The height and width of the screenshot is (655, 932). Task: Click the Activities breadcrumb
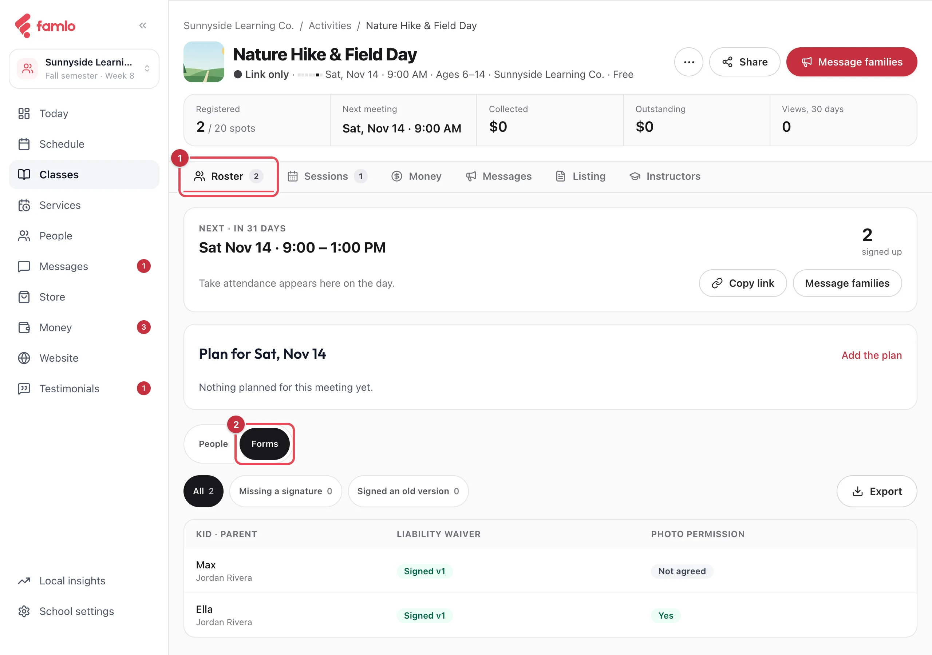tap(329, 25)
